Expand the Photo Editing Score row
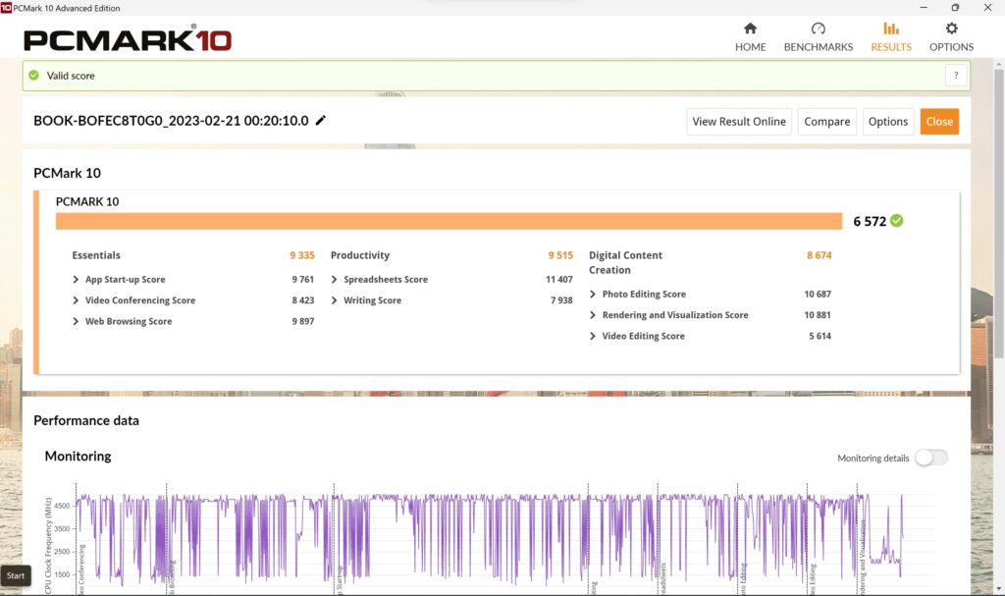 coord(593,295)
